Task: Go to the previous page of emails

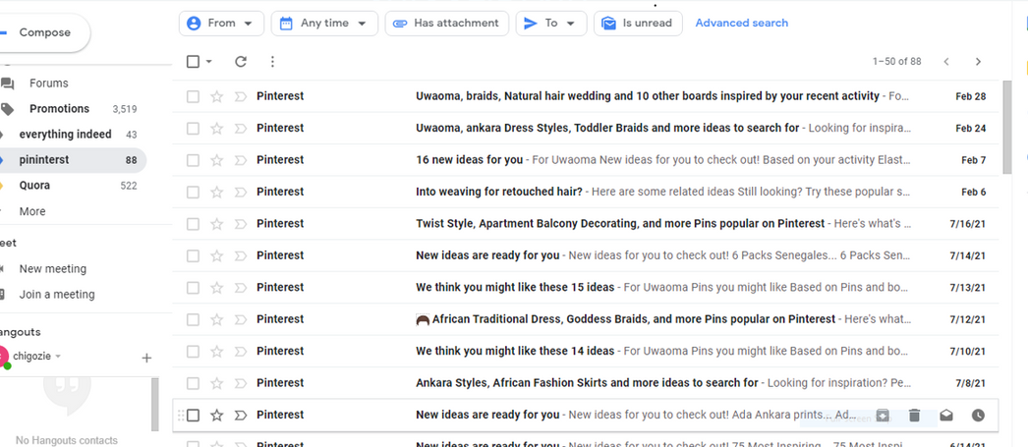Action: click(946, 62)
